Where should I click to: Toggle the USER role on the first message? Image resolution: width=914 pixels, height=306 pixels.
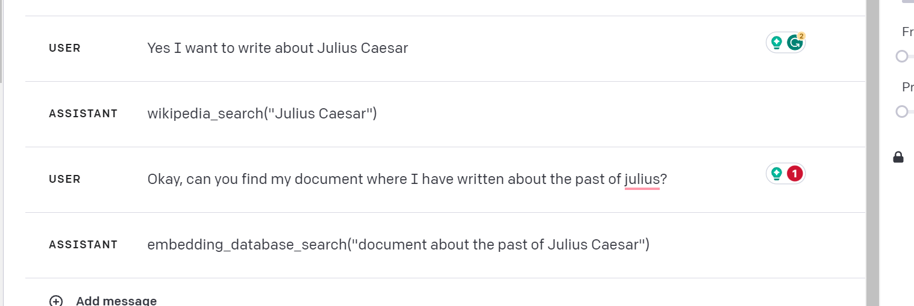click(x=64, y=48)
